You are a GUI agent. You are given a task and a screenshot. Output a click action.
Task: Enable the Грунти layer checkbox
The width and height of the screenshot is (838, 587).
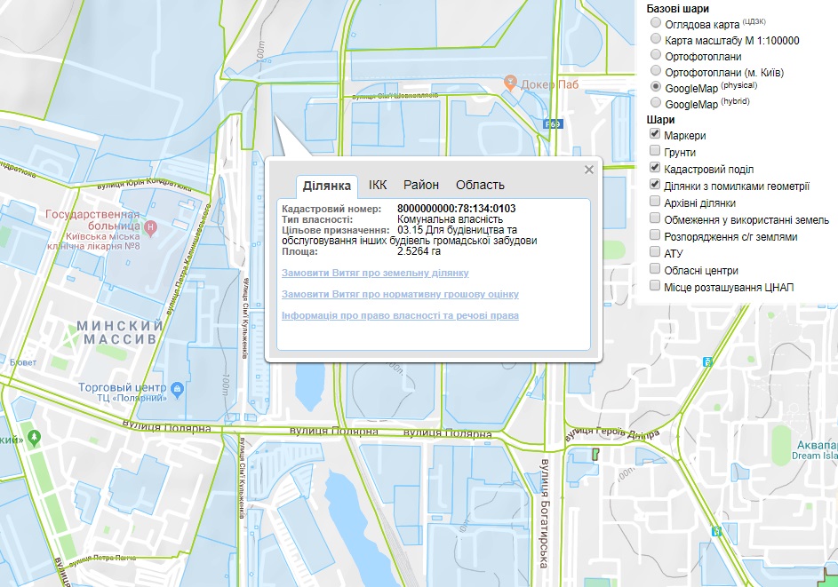(656, 152)
